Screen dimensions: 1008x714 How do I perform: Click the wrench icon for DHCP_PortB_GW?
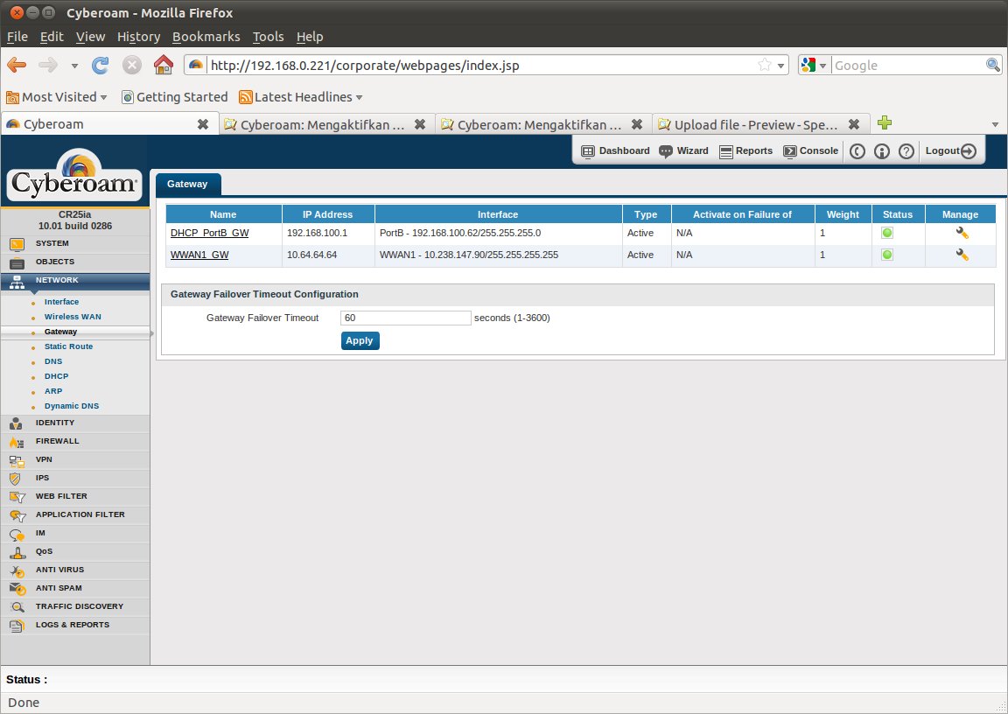coord(962,233)
